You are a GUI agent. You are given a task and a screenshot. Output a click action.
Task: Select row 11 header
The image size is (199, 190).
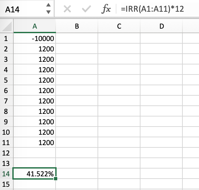[x=7, y=142]
